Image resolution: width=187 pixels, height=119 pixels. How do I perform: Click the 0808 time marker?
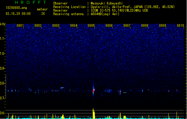coord(145,26)
